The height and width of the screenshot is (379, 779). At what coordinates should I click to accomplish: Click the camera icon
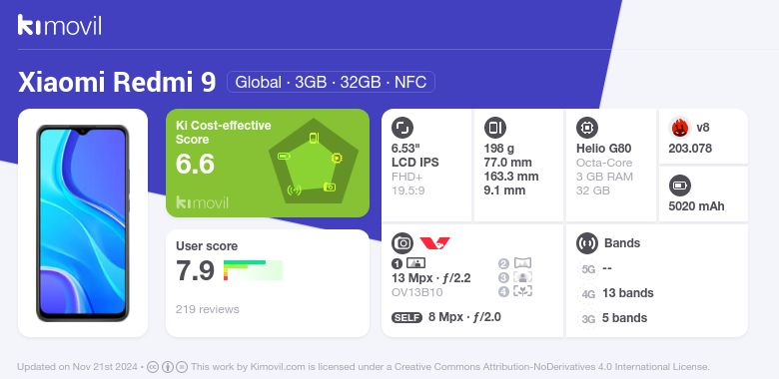401,243
